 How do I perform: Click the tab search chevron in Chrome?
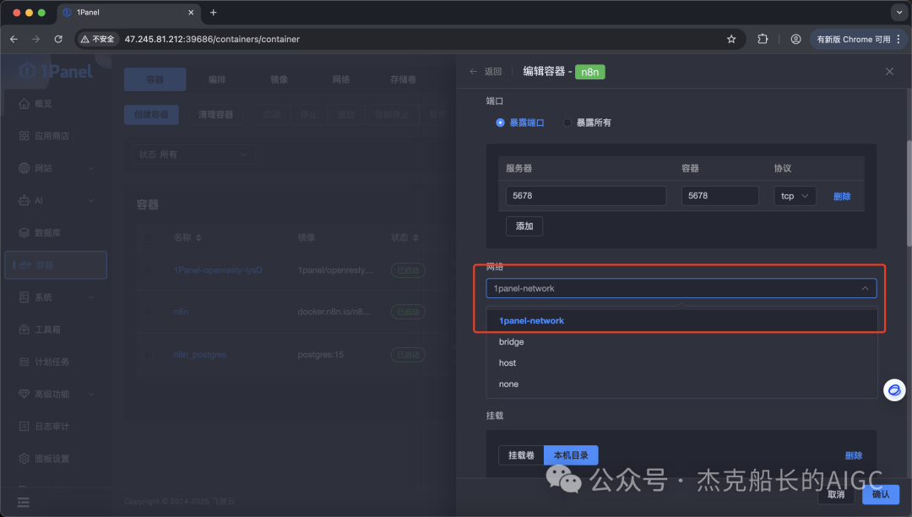[x=899, y=12]
